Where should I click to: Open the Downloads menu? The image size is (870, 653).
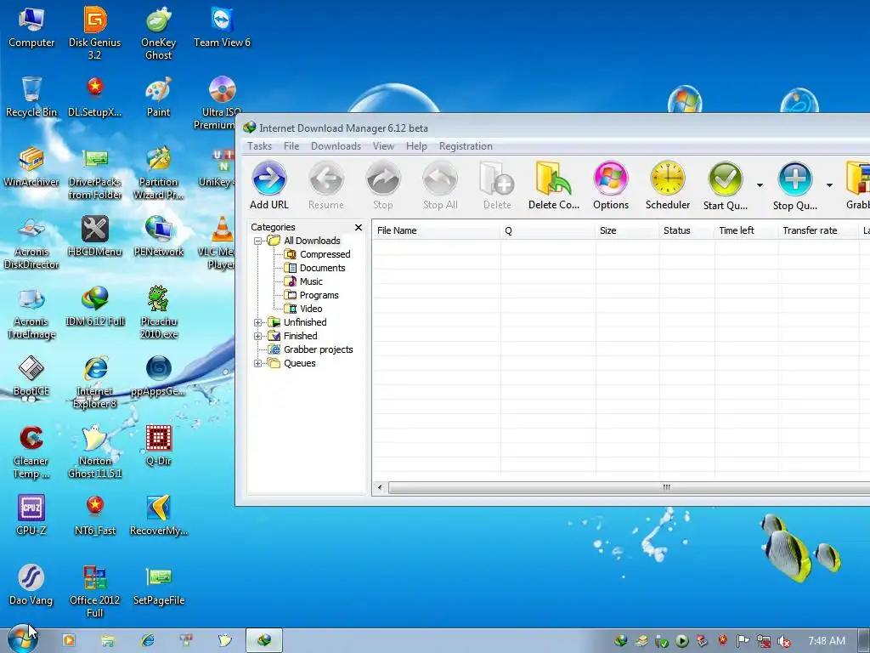[x=336, y=146]
